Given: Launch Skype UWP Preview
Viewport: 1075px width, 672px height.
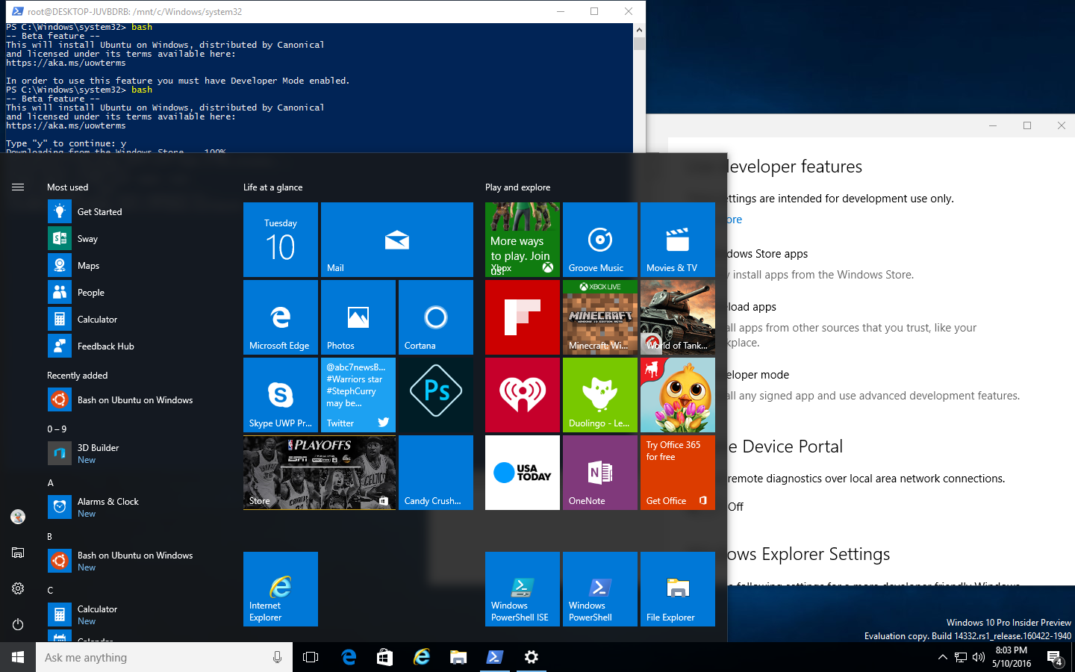Looking at the screenshot, I should pyautogui.click(x=280, y=395).
